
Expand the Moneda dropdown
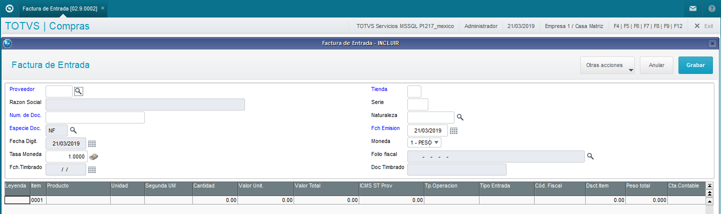[x=436, y=142]
